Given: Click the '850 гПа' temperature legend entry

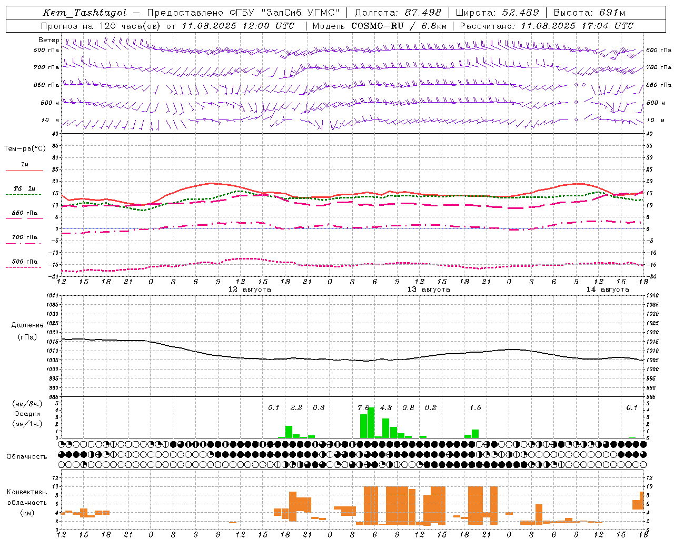Looking at the screenshot, I should pyautogui.click(x=25, y=213).
